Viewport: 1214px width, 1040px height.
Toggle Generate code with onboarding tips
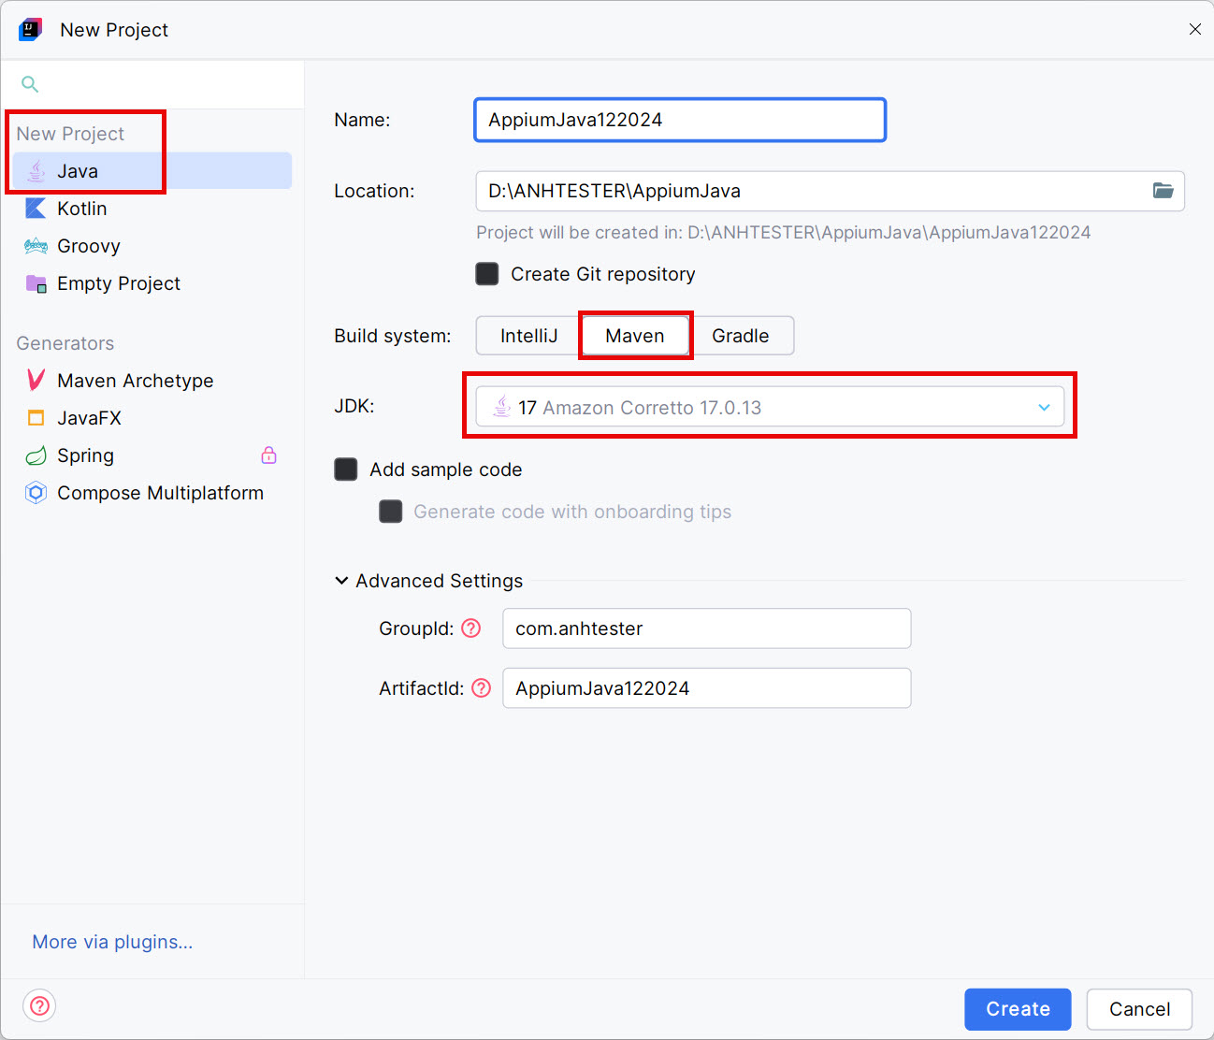click(x=391, y=512)
